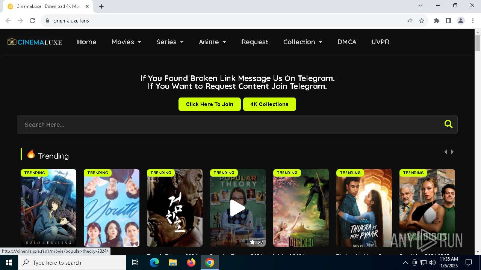This screenshot has height=270, width=481.
Task: Open Task View on the taskbar
Action: click(x=135, y=262)
